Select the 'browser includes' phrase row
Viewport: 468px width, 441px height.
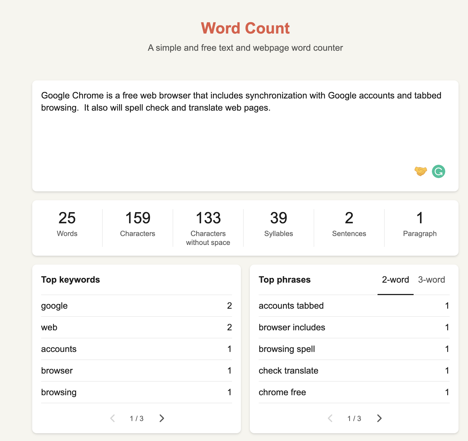tap(354, 327)
